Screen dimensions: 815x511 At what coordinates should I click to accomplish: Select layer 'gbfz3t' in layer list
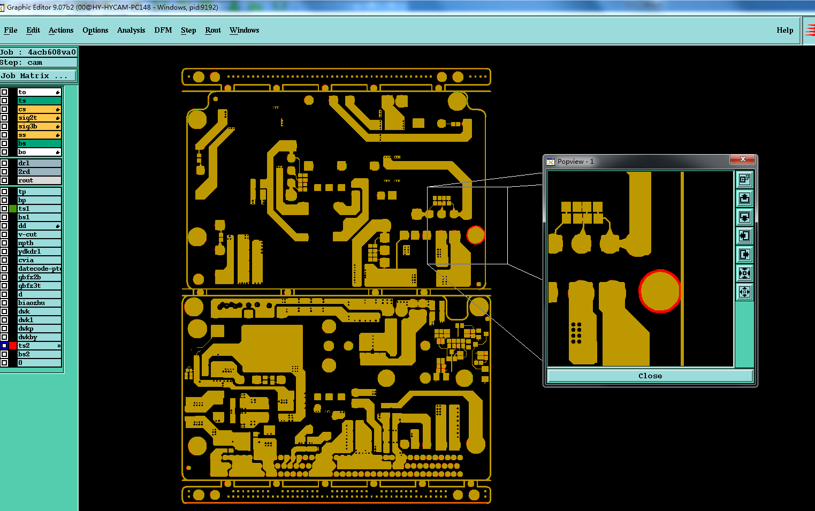tap(40, 286)
